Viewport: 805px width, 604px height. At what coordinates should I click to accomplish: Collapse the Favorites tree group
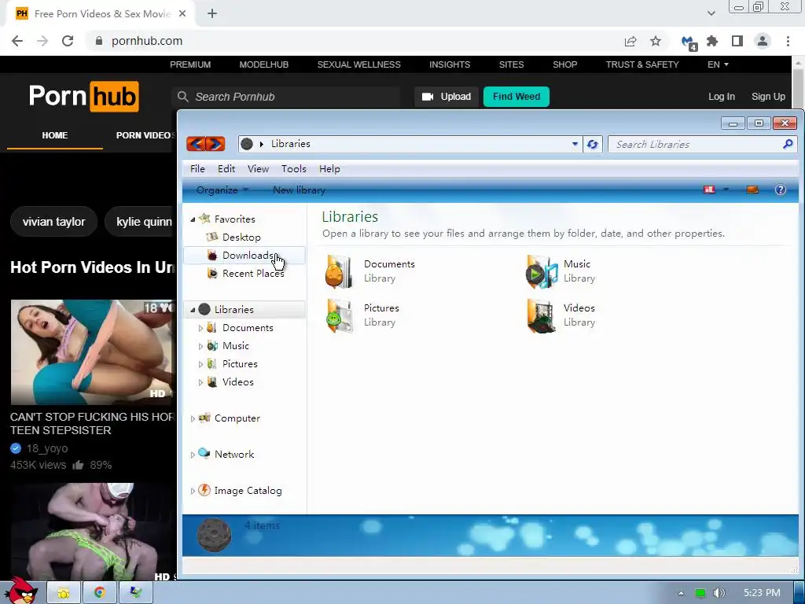193,219
